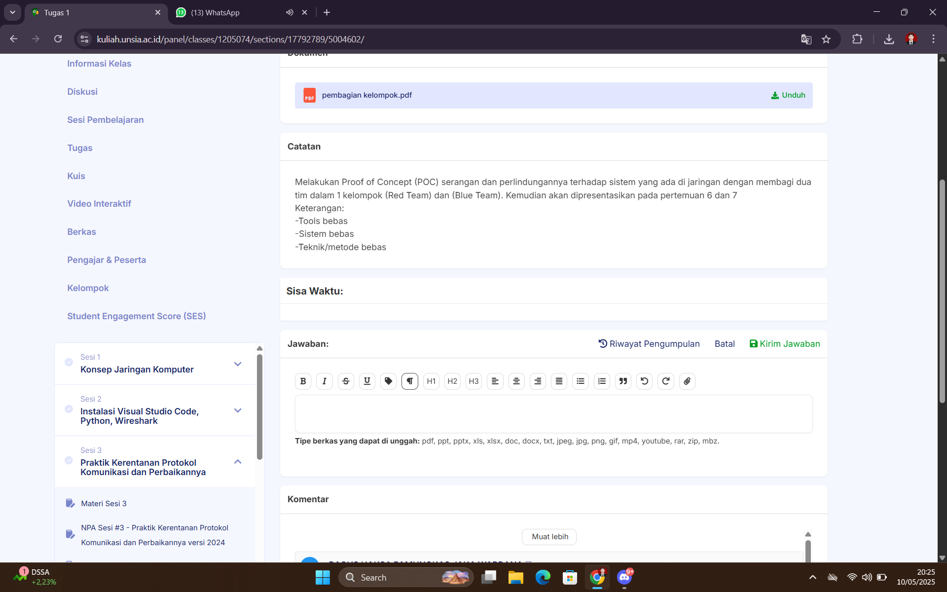The height and width of the screenshot is (592, 947).
Task: Toggle italic formatting in editor toolbar
Action: click(x=324, y=381)
